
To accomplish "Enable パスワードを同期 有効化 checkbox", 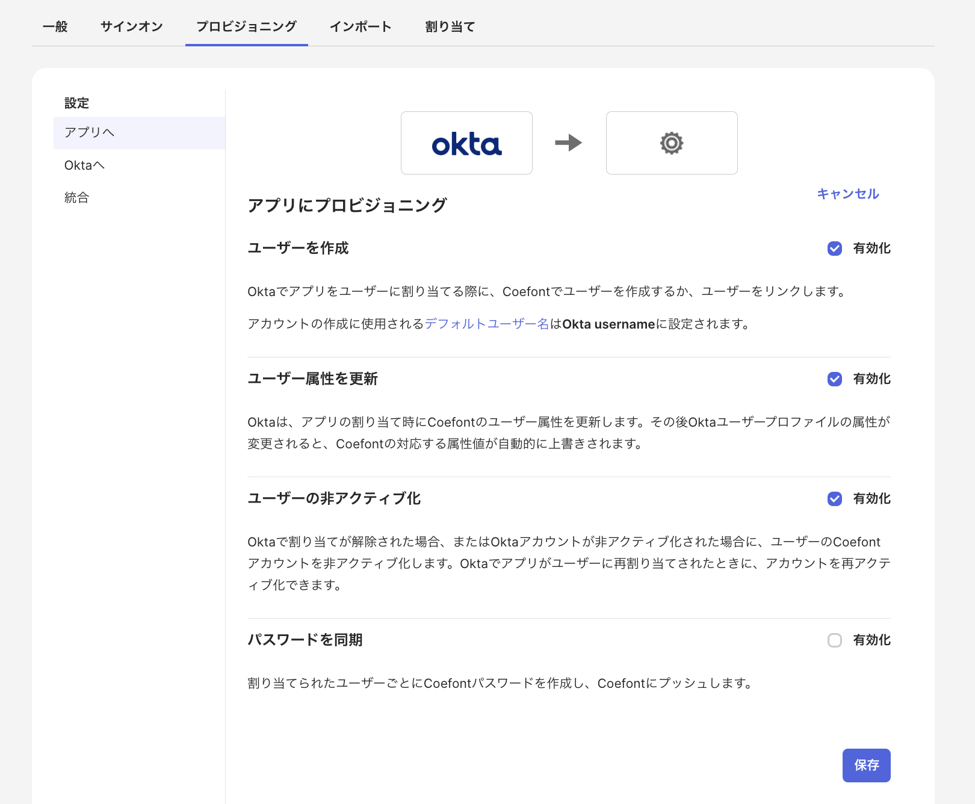I will tap(835, 640).
